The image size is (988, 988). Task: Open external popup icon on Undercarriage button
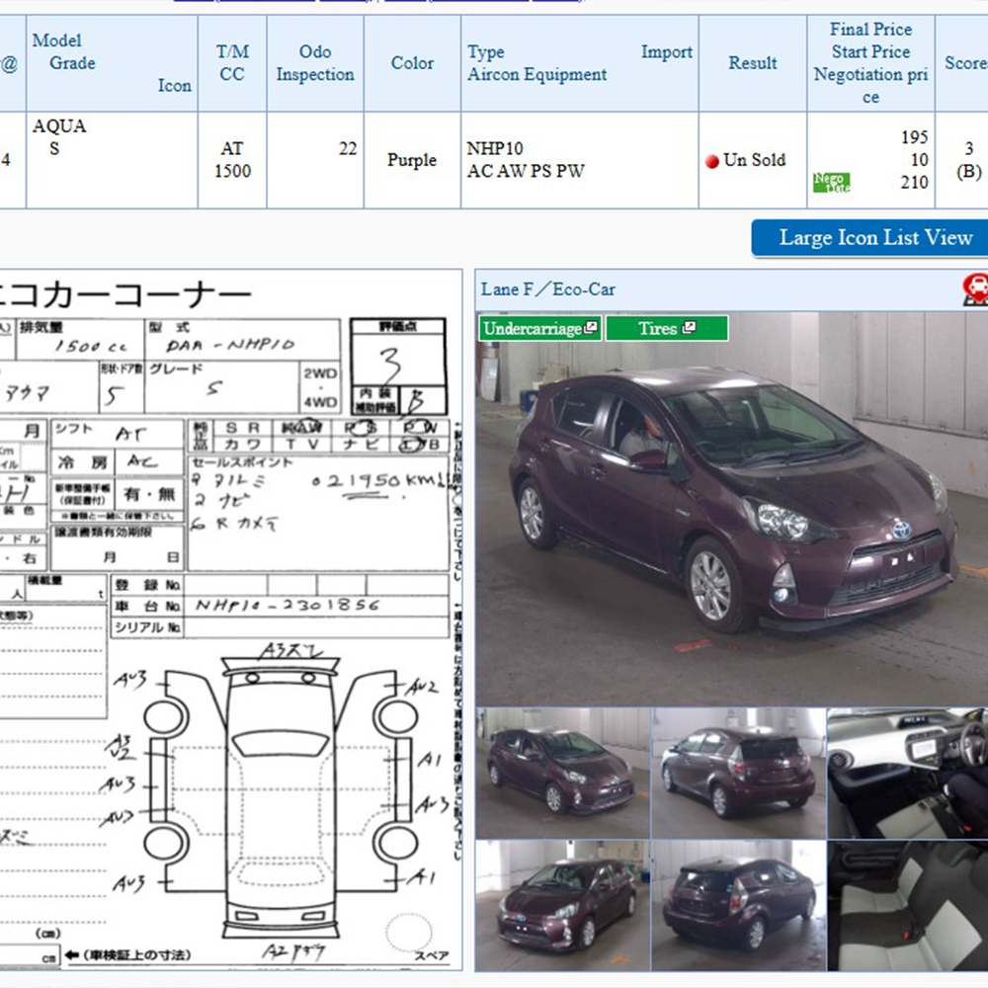(x=591, y=328)
